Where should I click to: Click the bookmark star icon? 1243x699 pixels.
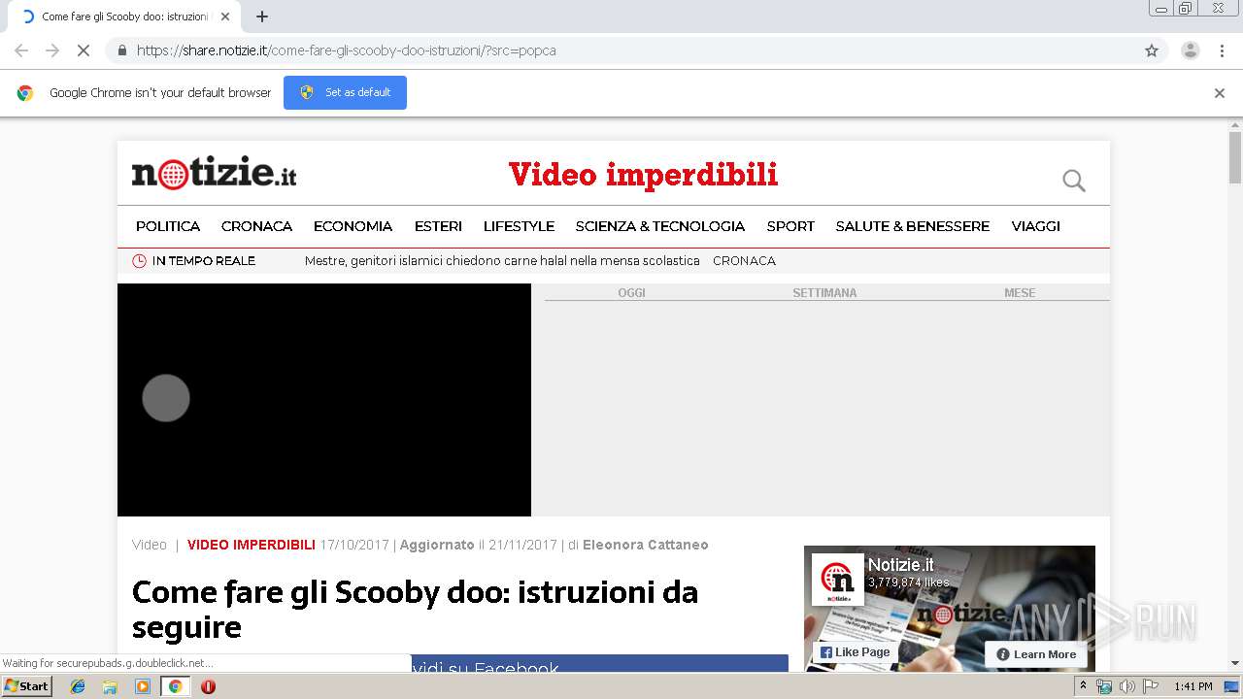(1152, 50)
